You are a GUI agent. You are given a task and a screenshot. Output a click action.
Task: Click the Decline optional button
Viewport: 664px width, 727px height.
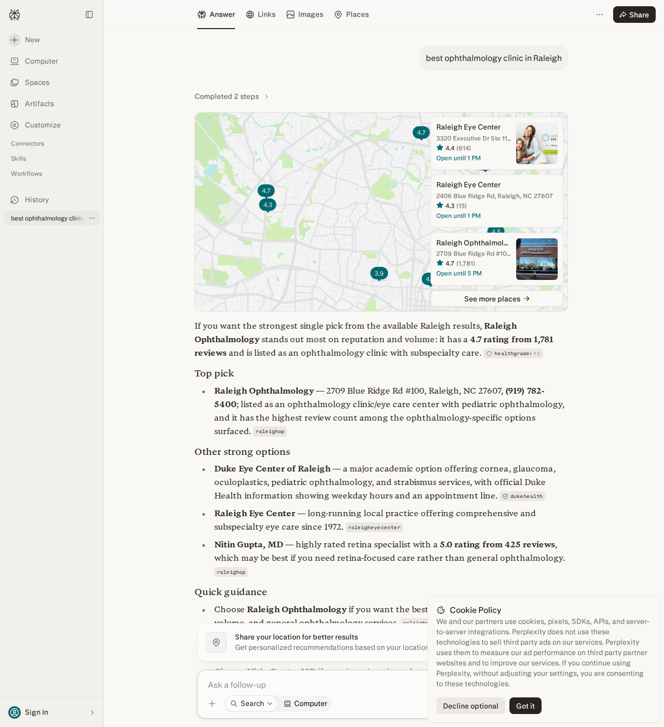[x=471, y=706]
